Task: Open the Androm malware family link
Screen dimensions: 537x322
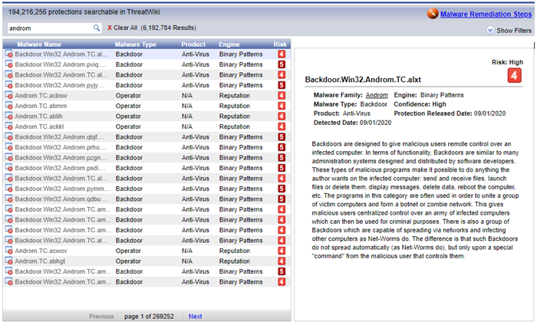Action: (x=377, y=94)
